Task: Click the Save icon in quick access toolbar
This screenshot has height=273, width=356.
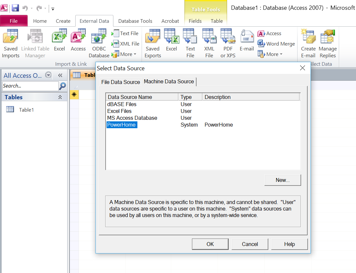Action: 15,8
